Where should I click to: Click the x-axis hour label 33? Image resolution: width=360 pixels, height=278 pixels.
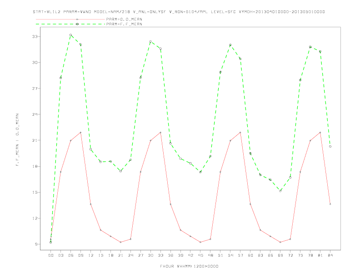pos(160,255)
